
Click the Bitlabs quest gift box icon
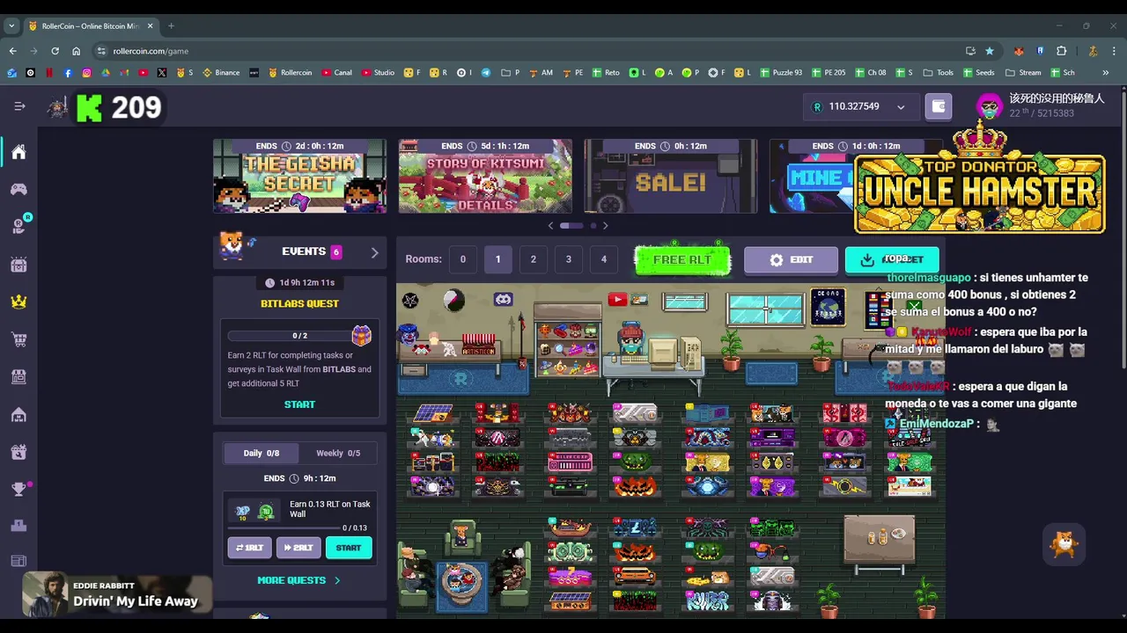click(x=361, y=335)
